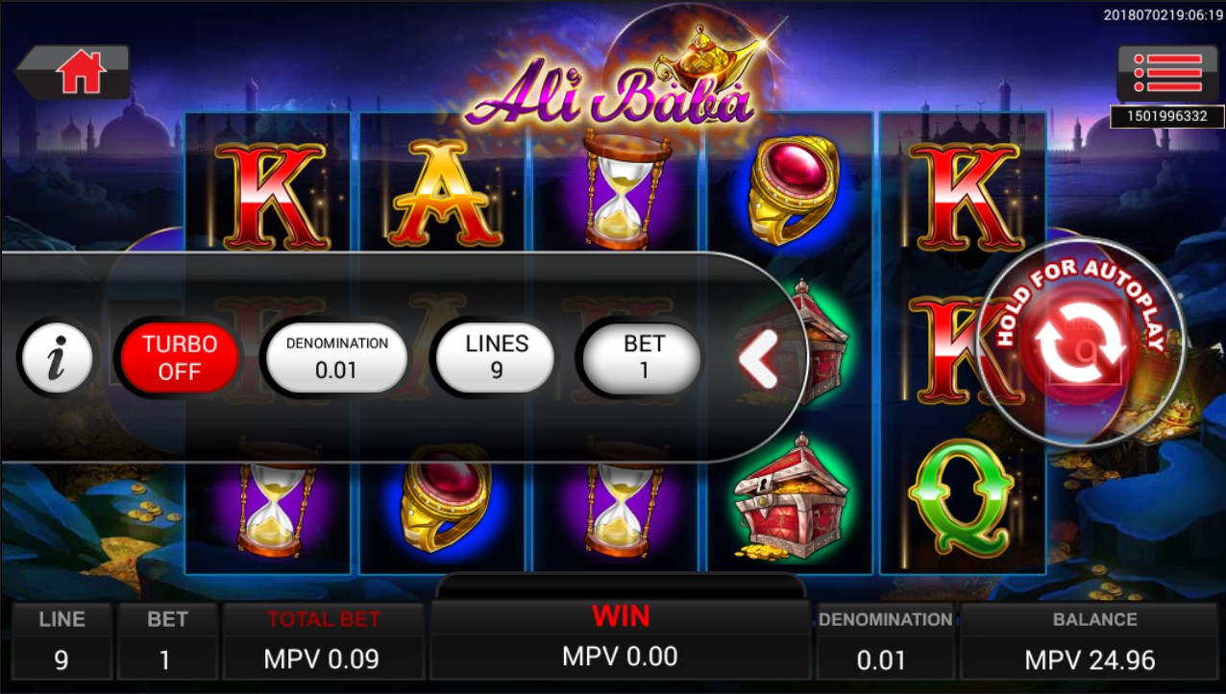1226x694 pixels.
Task: Click the bottom treasure chest on reel four
Action: [790, 499]
